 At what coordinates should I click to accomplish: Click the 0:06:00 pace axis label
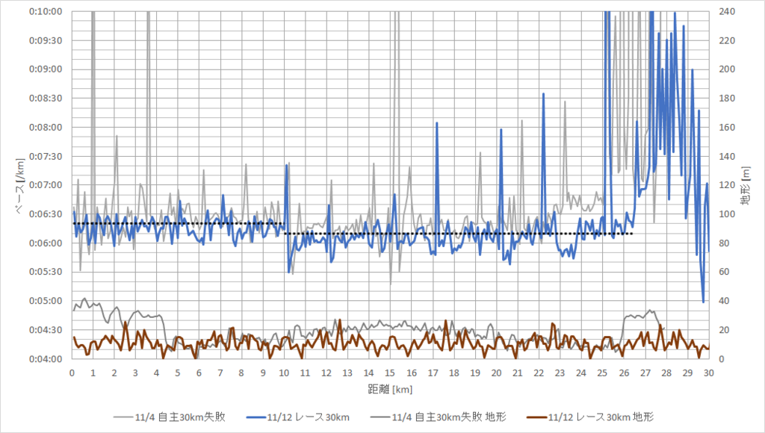click(x=46, y=243)
